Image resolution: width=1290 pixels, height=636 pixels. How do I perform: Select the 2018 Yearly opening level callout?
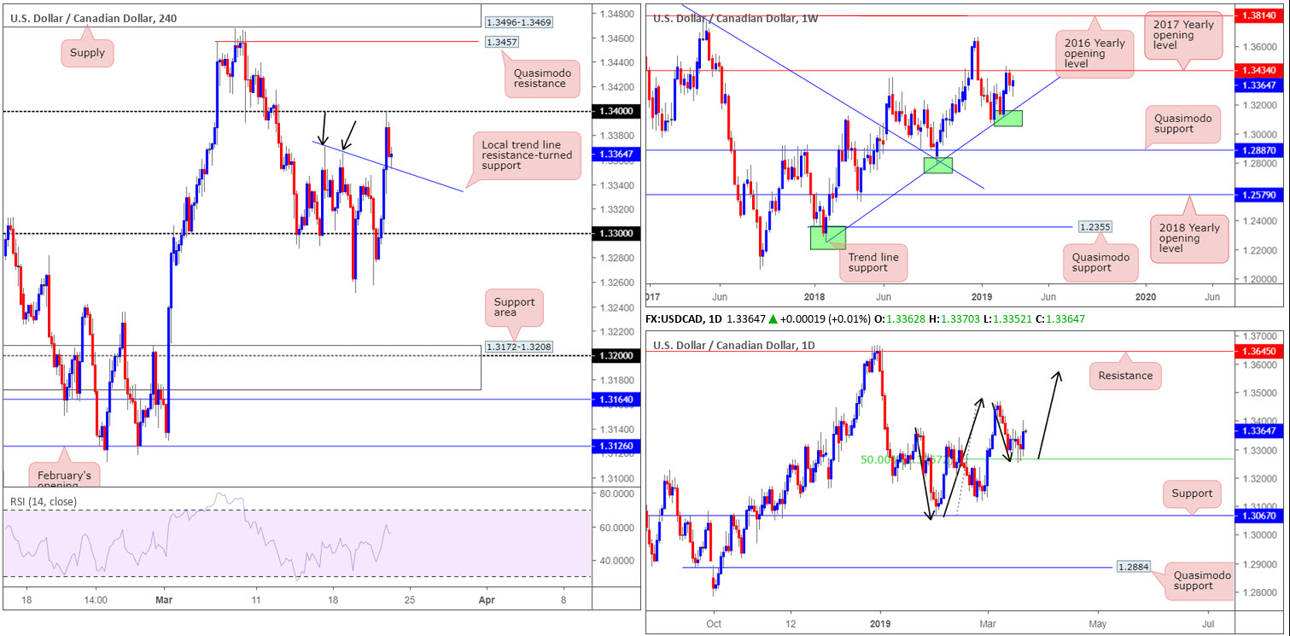pyautogui.click(x=1188, y=238)
